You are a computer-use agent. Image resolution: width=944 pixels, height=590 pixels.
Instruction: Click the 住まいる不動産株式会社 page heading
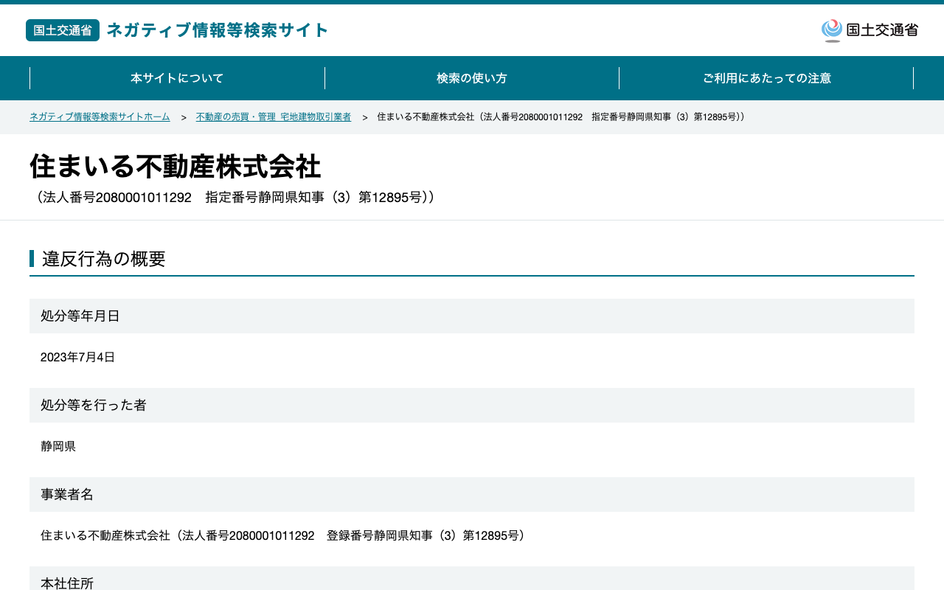pyautogui.click(x=176, y=166)
